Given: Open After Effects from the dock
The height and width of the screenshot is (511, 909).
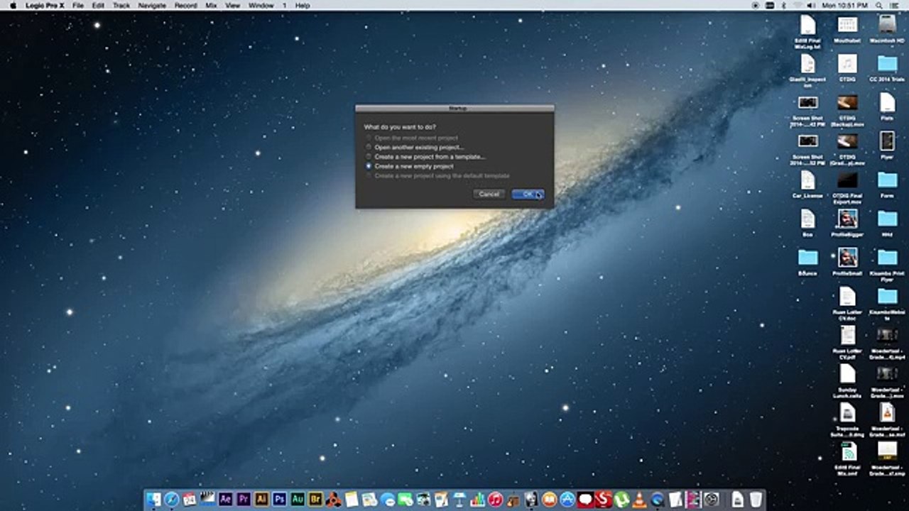Looking at the screenshot, I should (x=226, y=500).
